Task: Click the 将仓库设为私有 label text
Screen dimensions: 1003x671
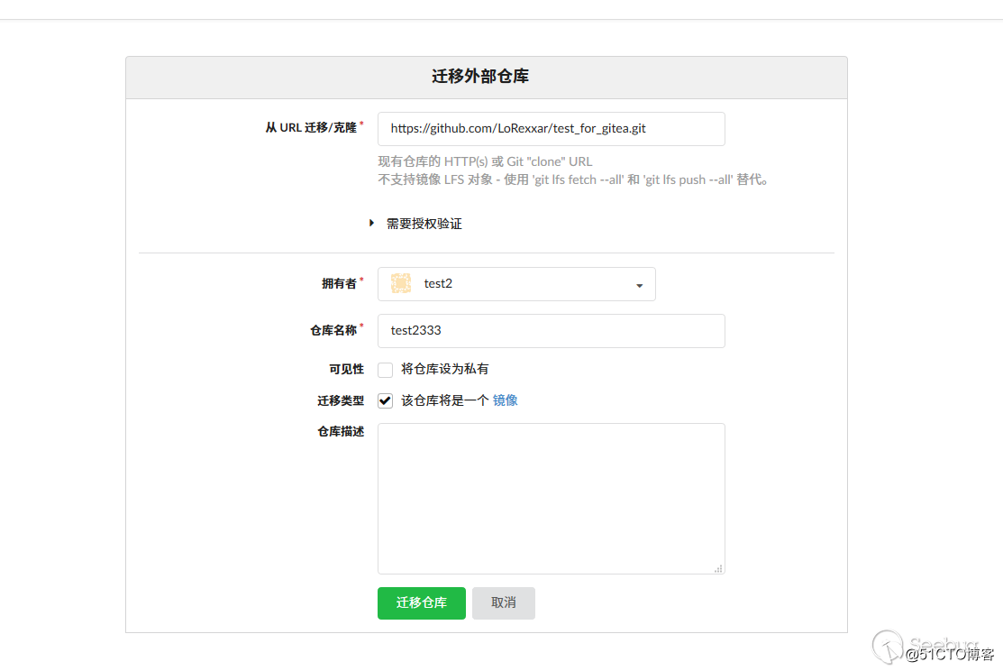Action: coord(444,369)
